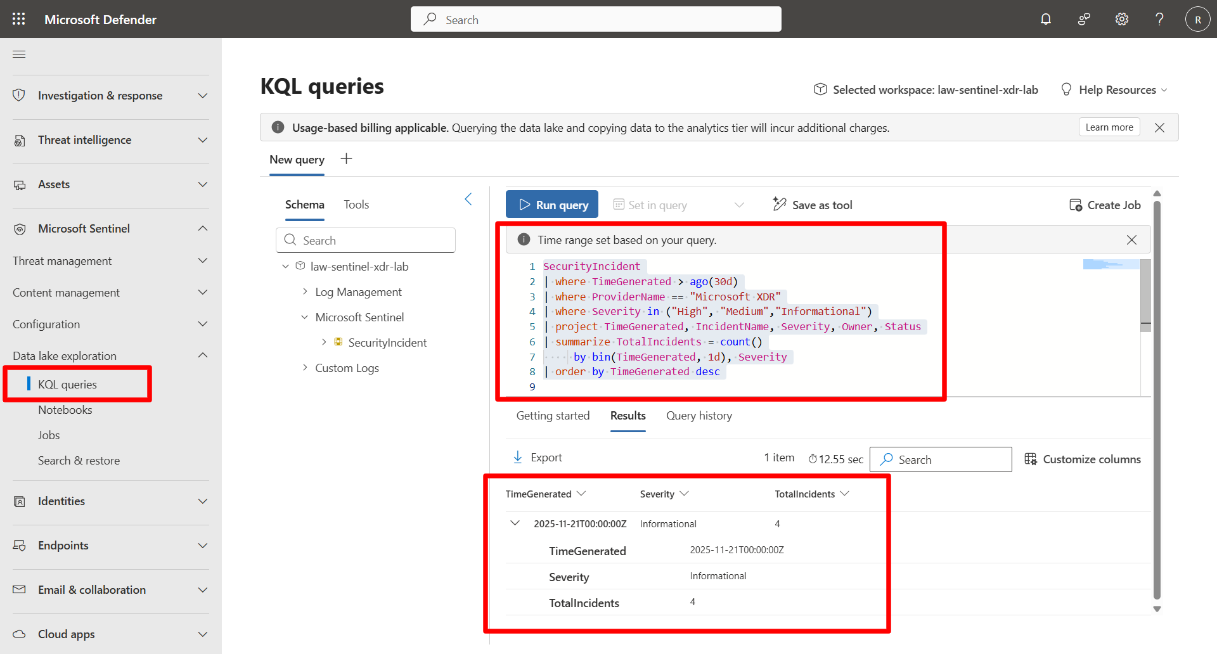This screenshot has width=1217, height=654.
Task: Open the help question mark icon
Action: click(1159, 19)
